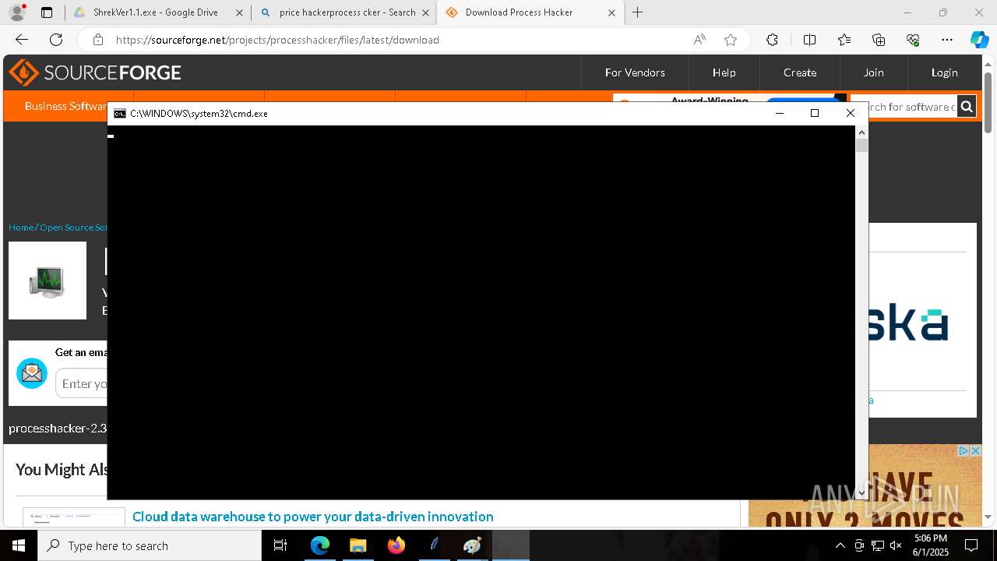The image size is (997, 561).
Task: Open Collections icon in toolbar
Action: 879,40
